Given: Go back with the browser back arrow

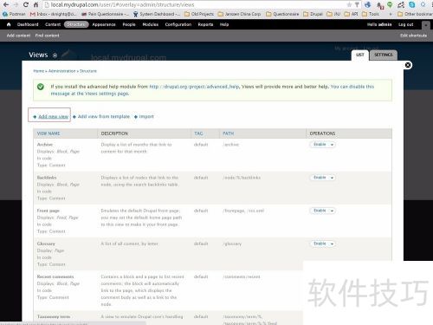Looking at the screenshot, I should pos(6,4).
